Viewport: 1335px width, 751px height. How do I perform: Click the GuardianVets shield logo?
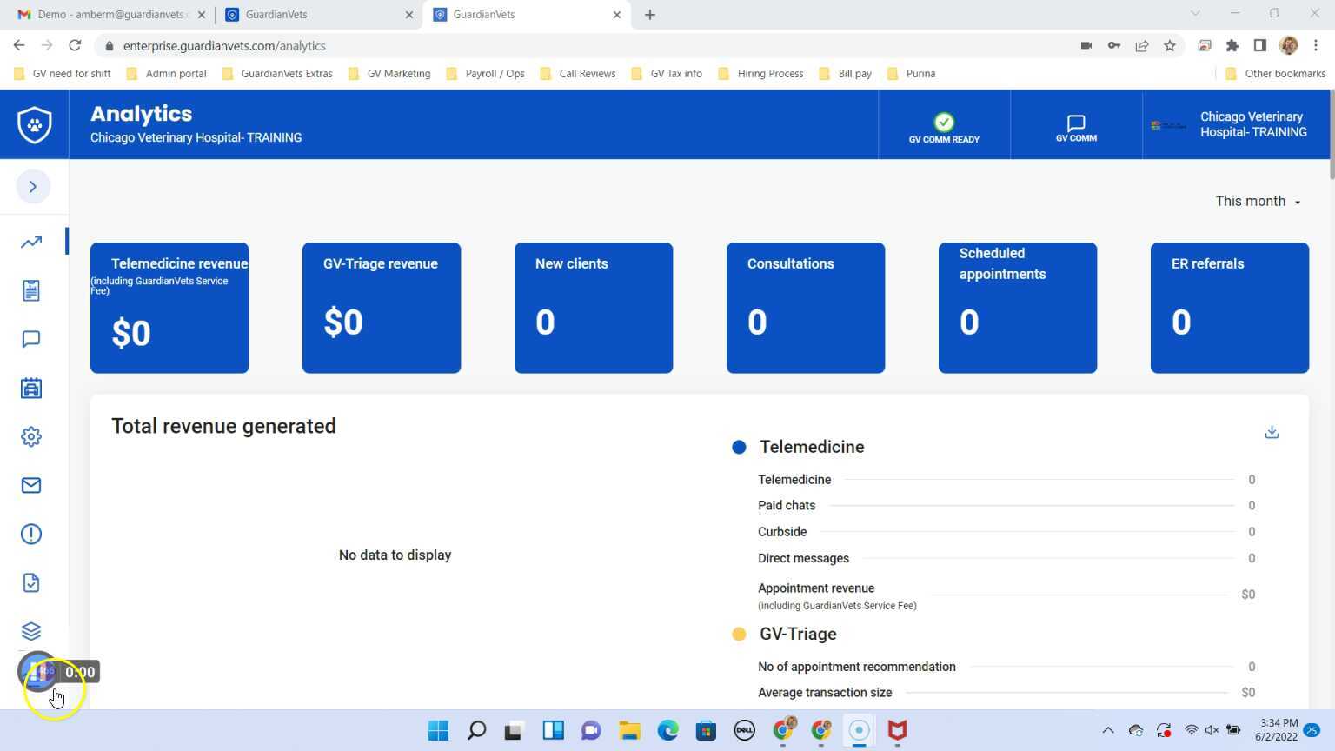pyautogui.click(x=34, y=124)
